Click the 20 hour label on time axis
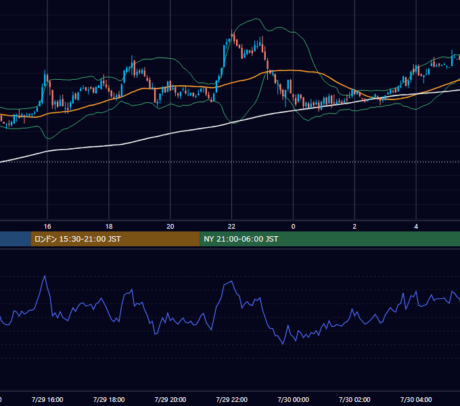Viewport: 460px width, 406px height. 170,227
